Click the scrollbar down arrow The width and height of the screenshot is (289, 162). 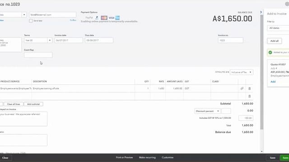pyautogui.click(x=262, y=152)
